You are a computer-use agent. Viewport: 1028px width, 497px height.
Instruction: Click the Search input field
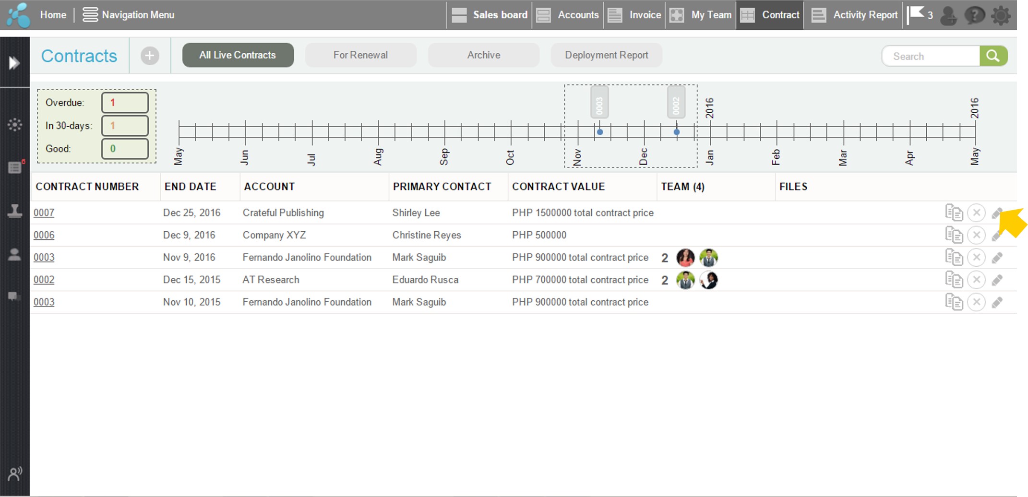pos(930,56)
